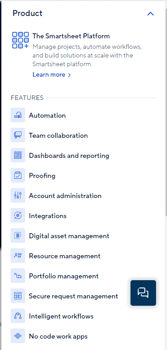Open the Automation feature link
Viewport: 167px width, 350px height.
pyautogui.click(x=47, y=115)
